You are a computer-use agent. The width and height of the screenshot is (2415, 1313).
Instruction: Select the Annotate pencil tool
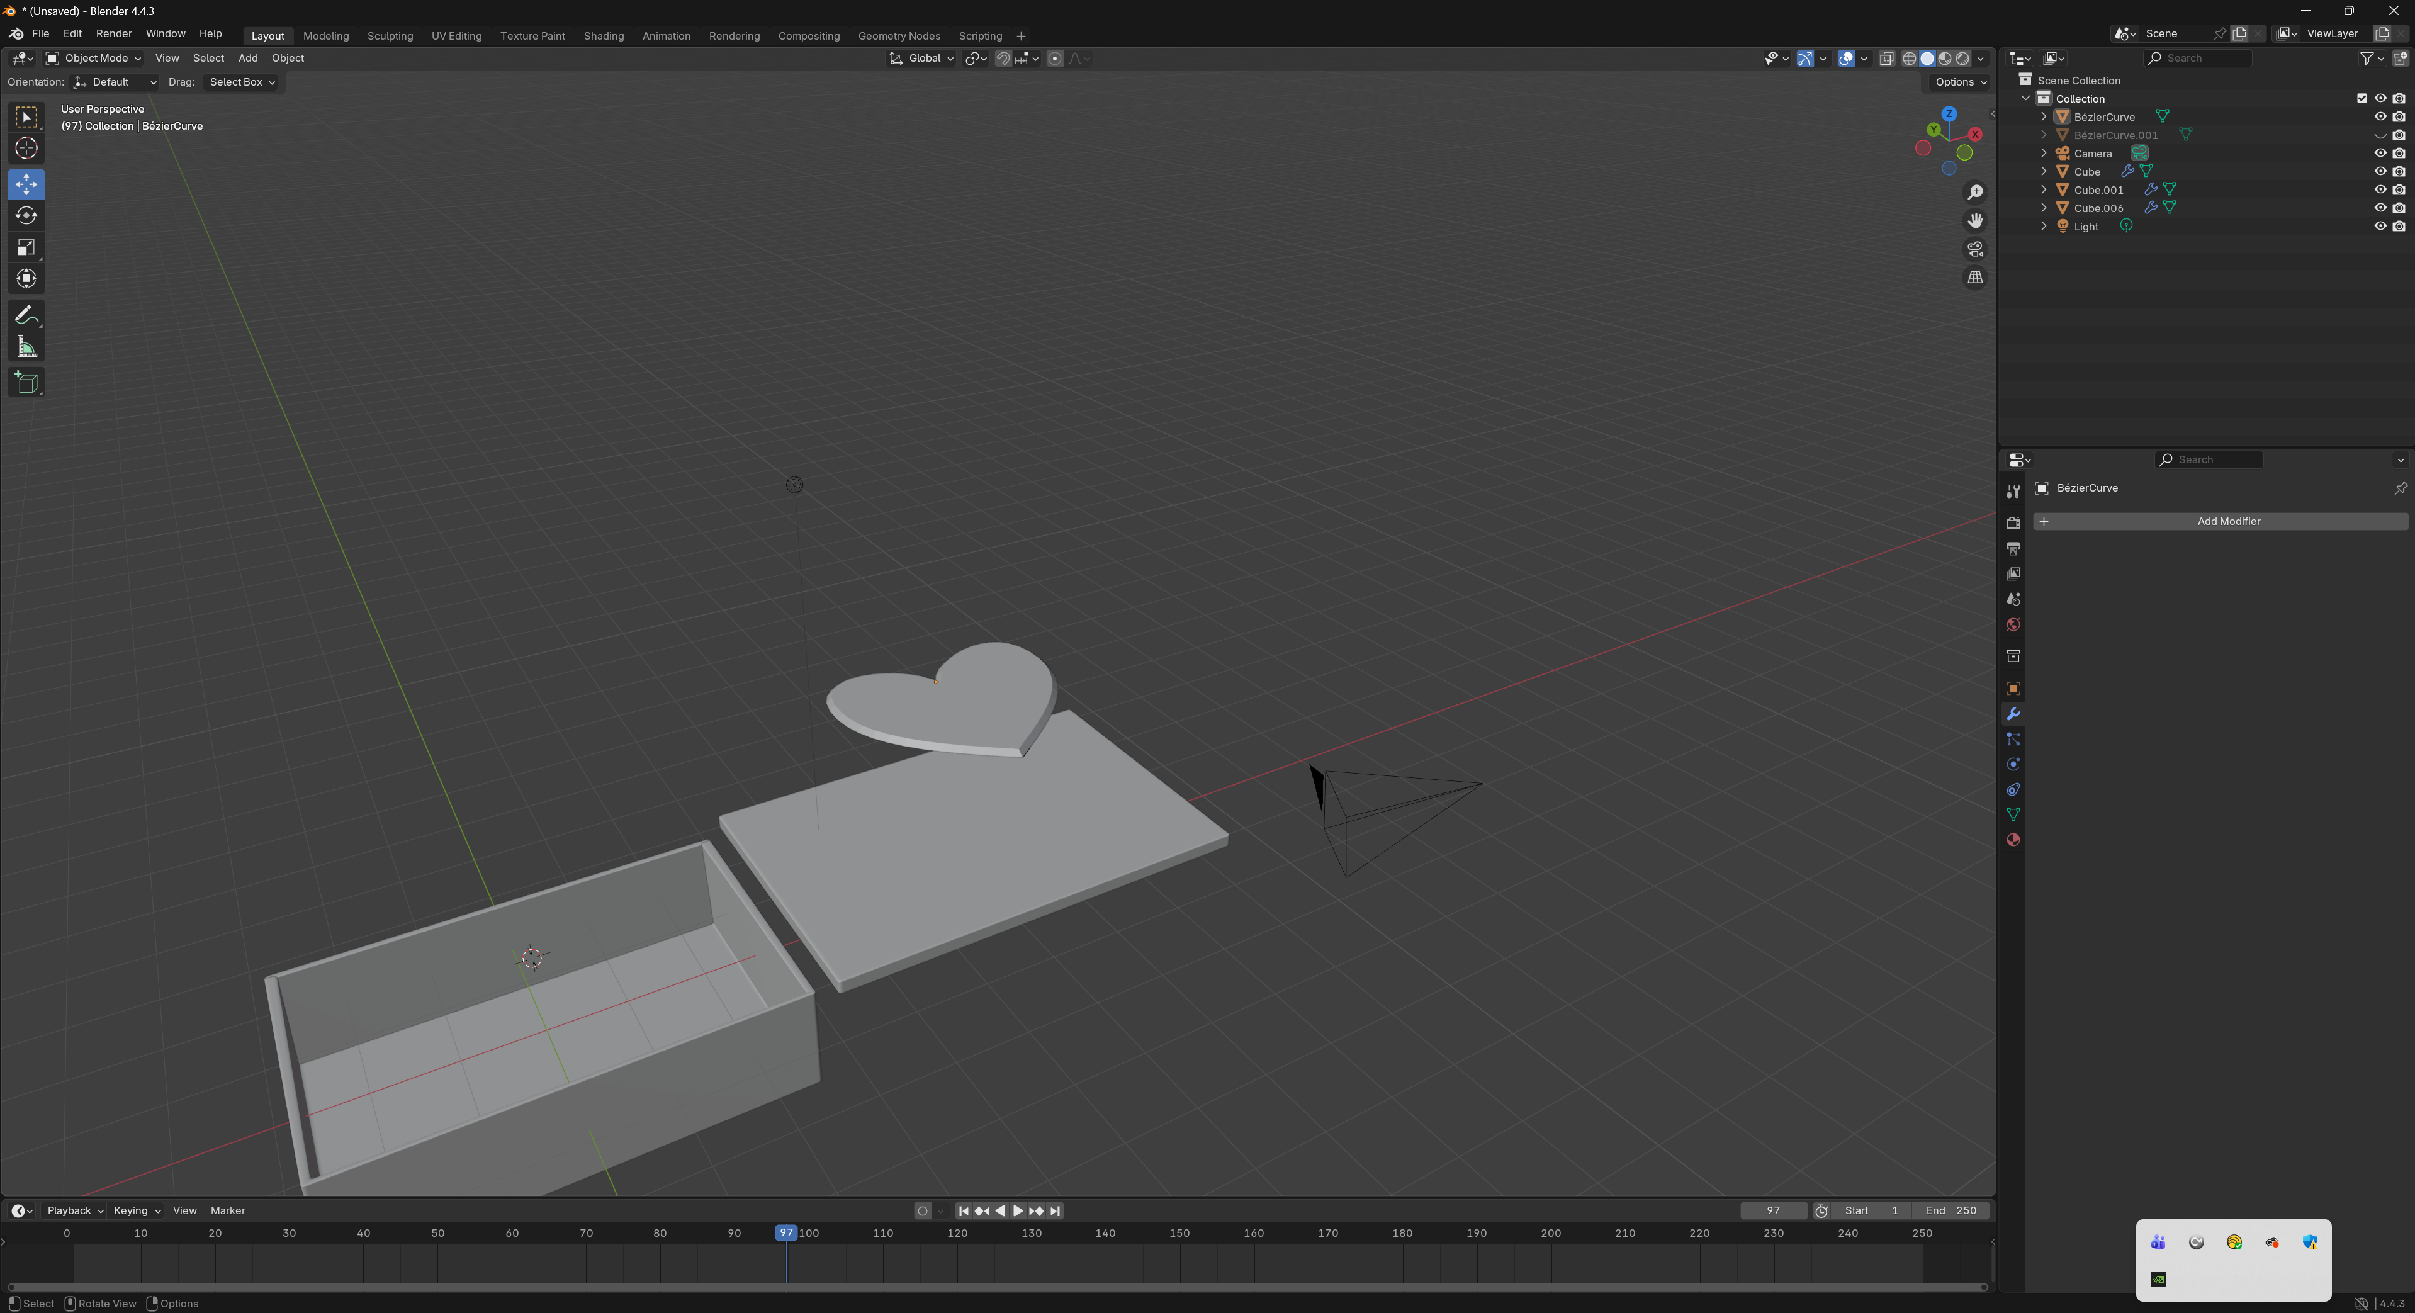(26, 315)
